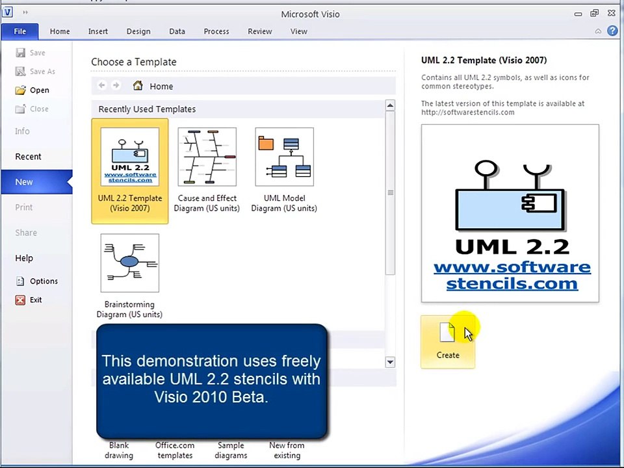Select the Cause and Effect Diagram template
Screen dimensions: 624x468
tap(207, 171)
